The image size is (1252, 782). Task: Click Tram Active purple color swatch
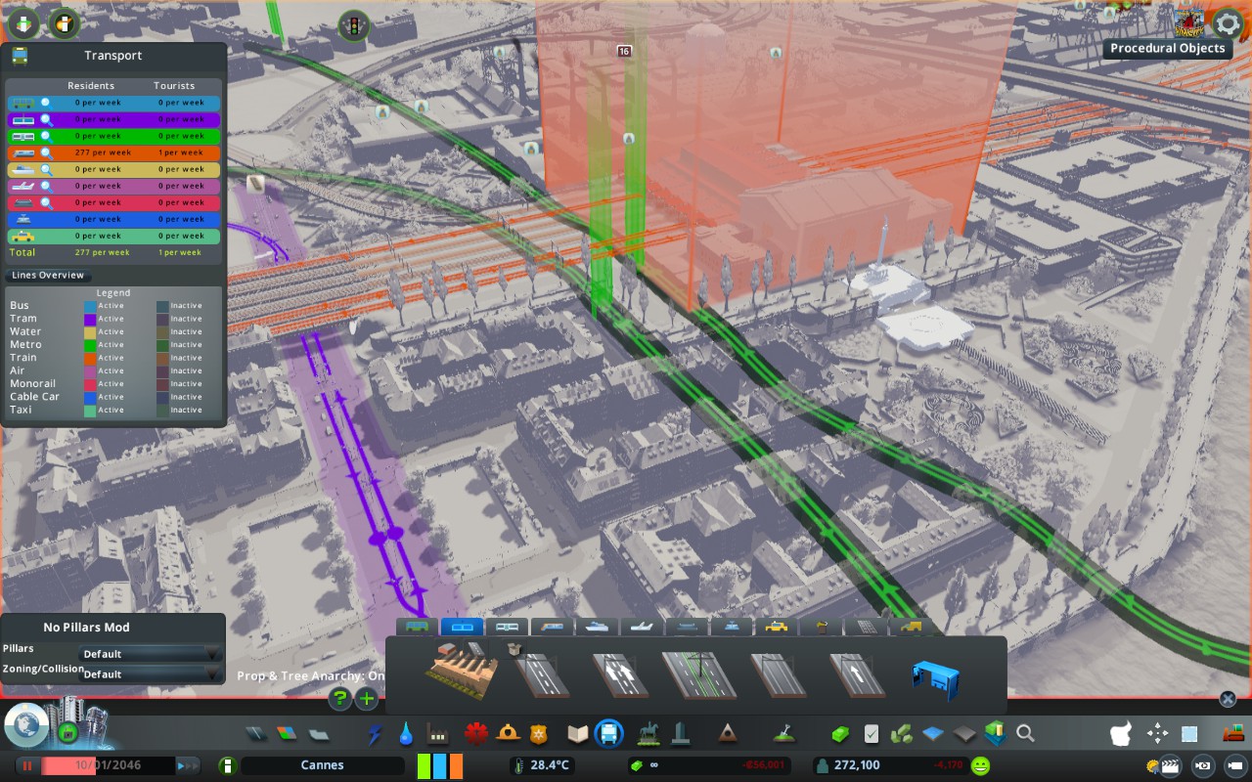(x=90, y=319)
